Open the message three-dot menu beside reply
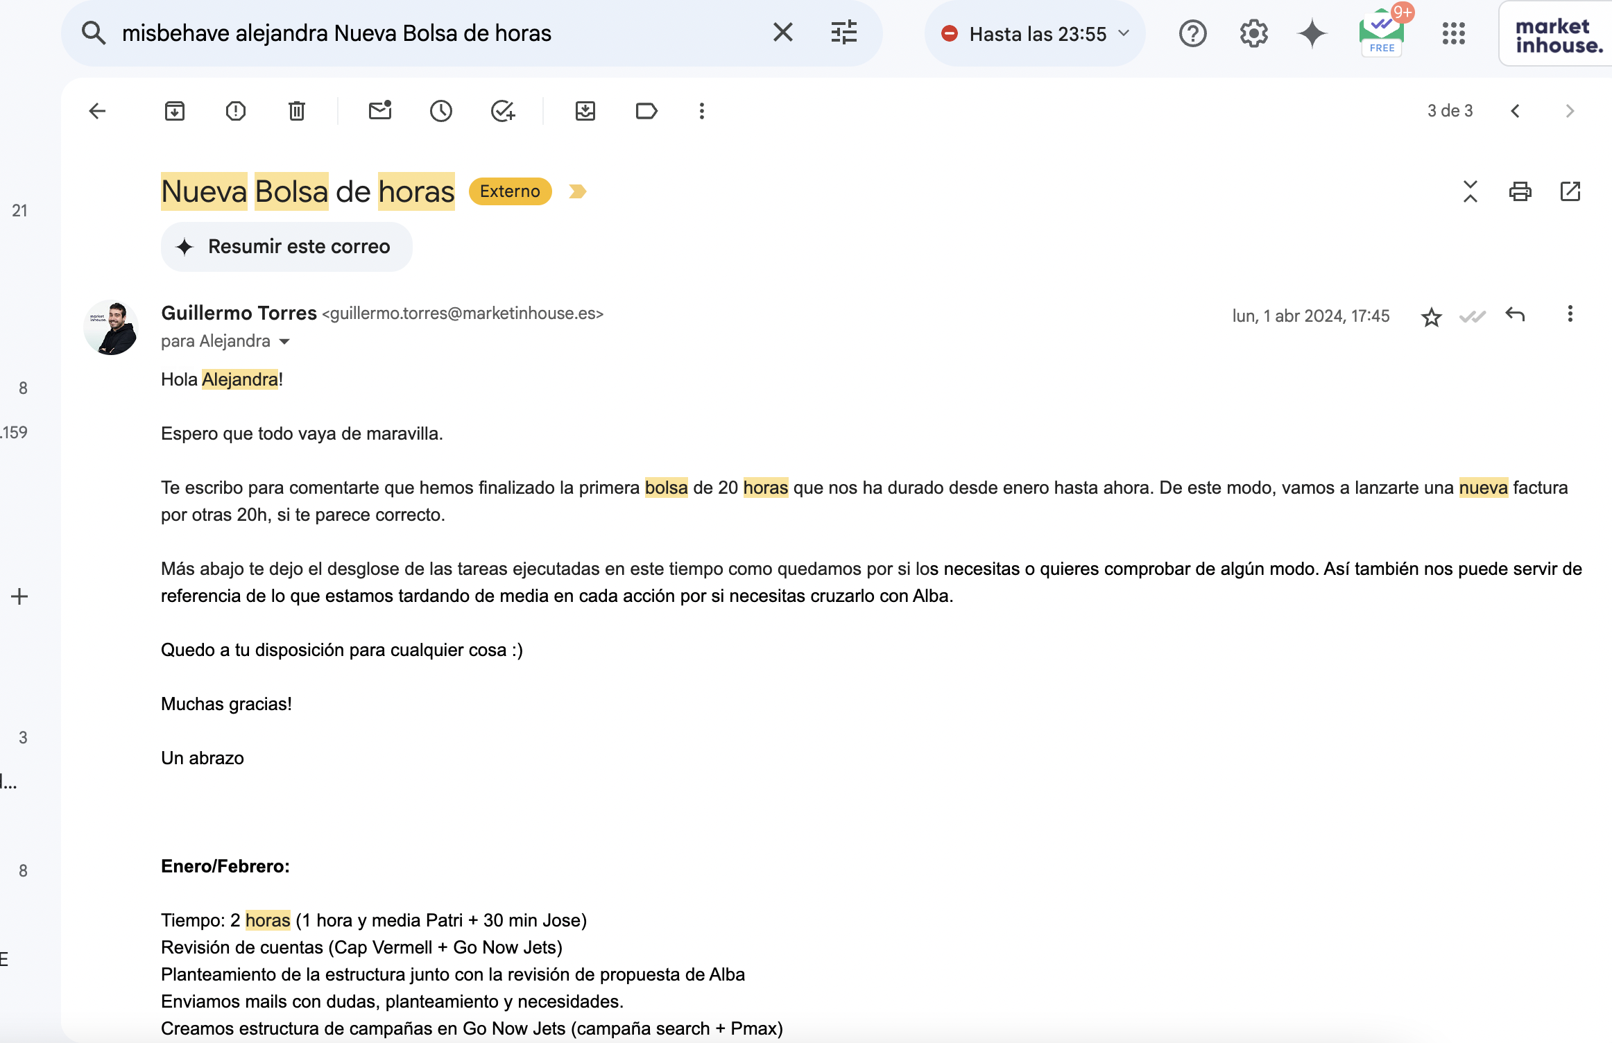 (1570, 315)
